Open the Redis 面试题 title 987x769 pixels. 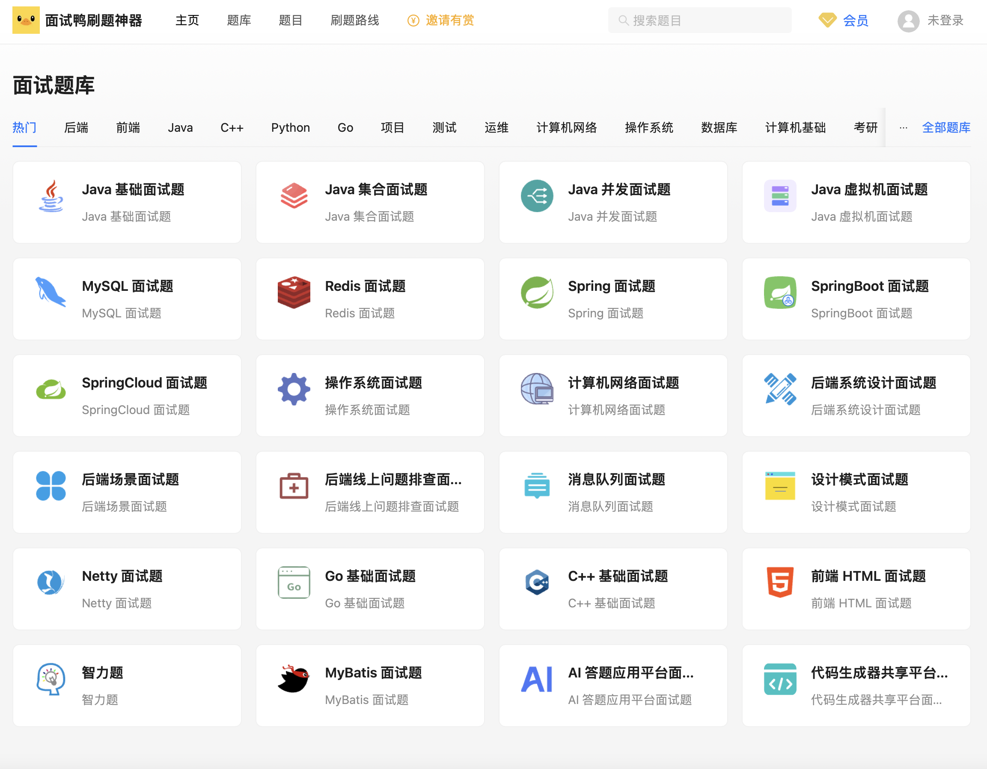click(365, 286)
